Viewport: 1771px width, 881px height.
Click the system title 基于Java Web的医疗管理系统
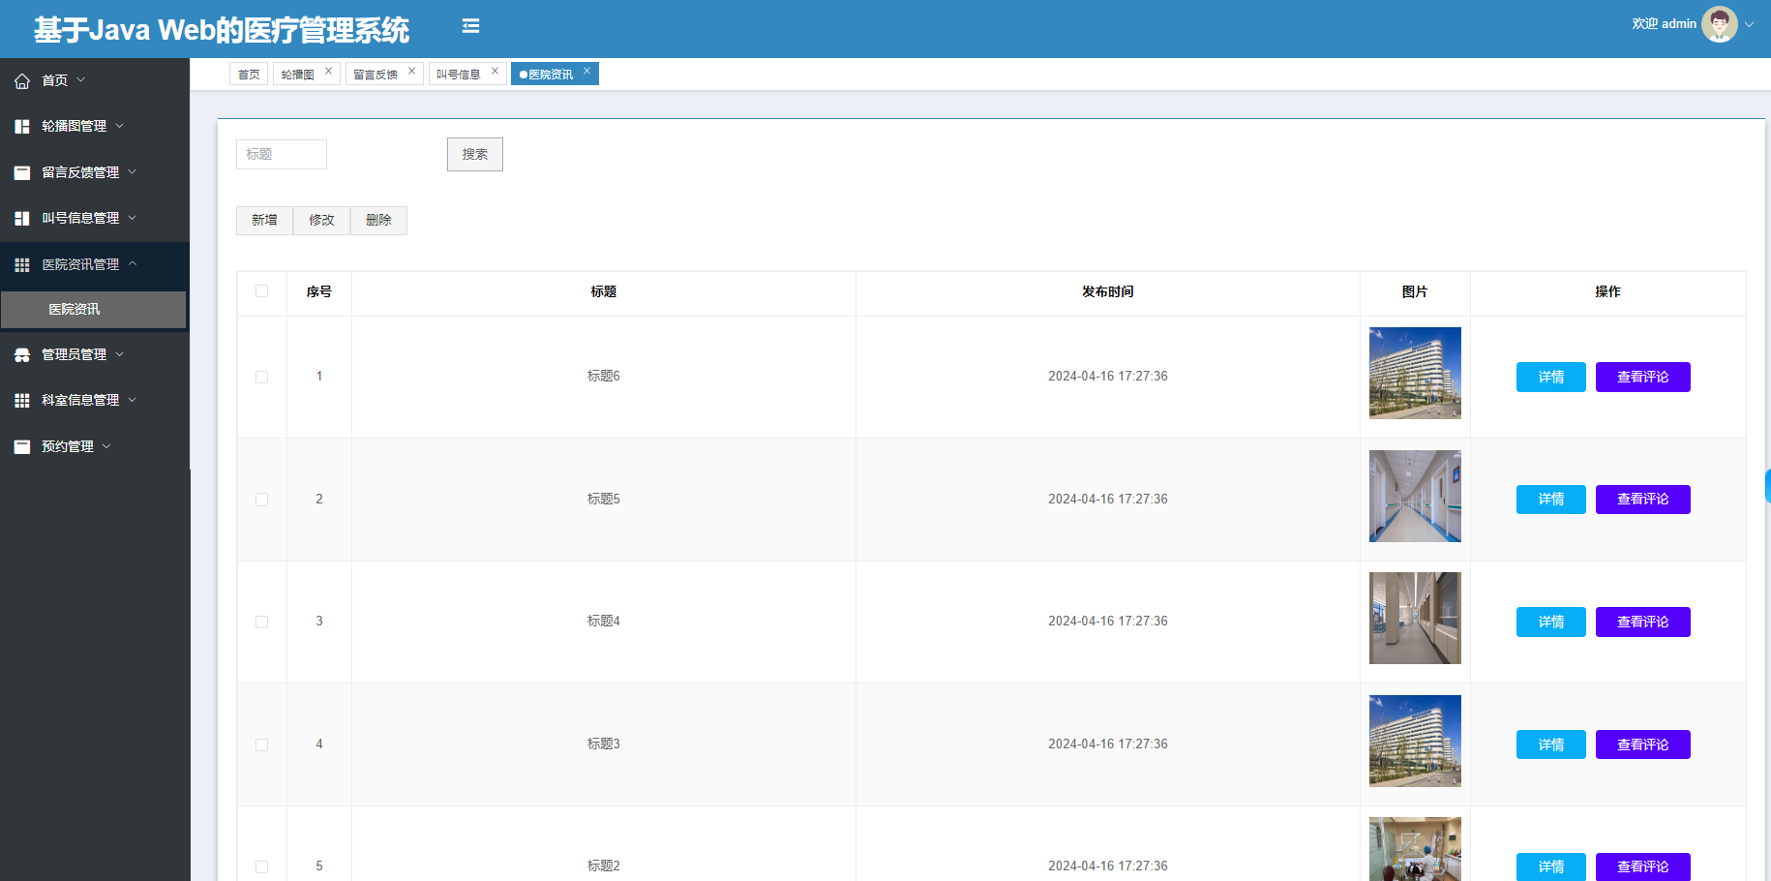point(222,30)
